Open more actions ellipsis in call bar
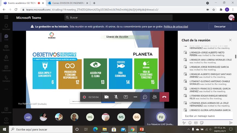This screenshot has width=237, height=133. click(x=135, y=97)
